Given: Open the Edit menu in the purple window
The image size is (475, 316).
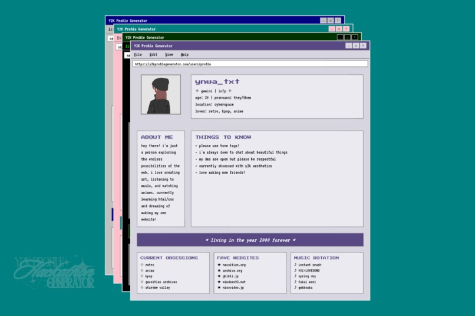Looking at the screenshot, I should pos(153,55).
